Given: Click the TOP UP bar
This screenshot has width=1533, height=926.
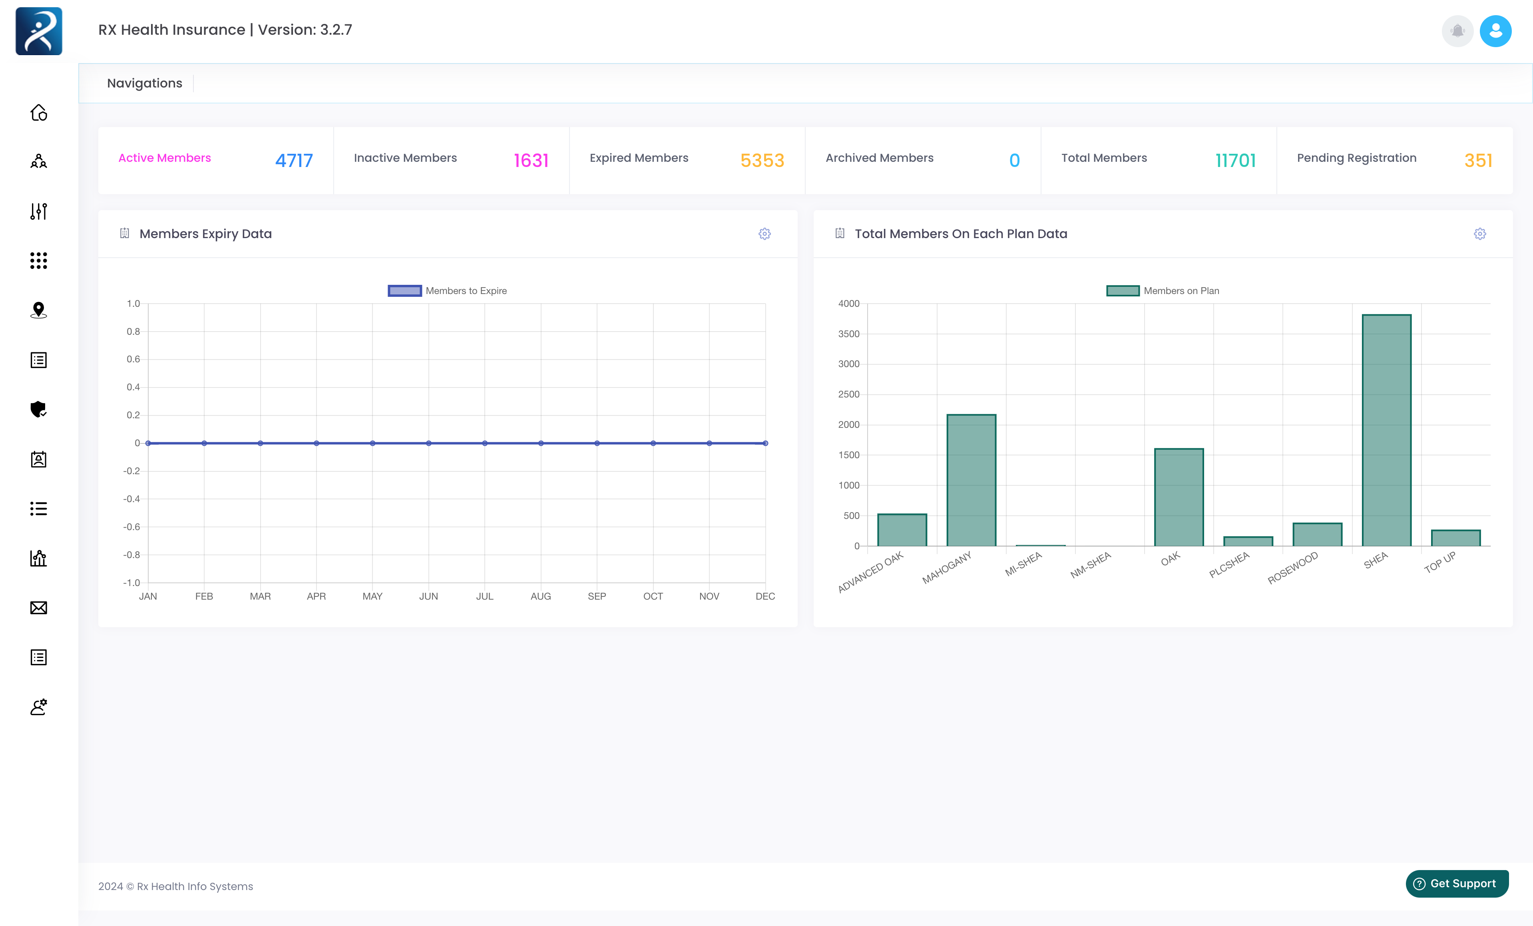Looking at the screenshot, I should coord(1455,538).
